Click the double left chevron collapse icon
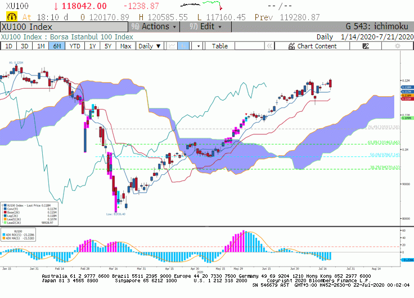This screenshot has height=298, width=414. (269, 46)
